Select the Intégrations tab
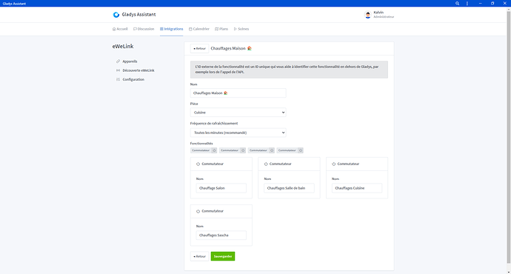511x274 pixels. point(171,29)
